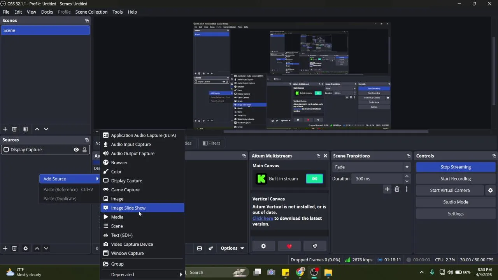Viewport: 498px width, 280px height.
Task: Add source plus icon in Sources dock
Action: pyautogui.click(x=5, y=248)
